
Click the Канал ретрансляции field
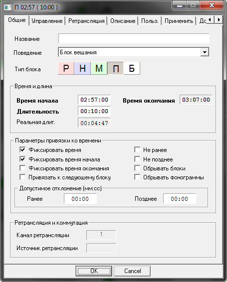(101, 235)
